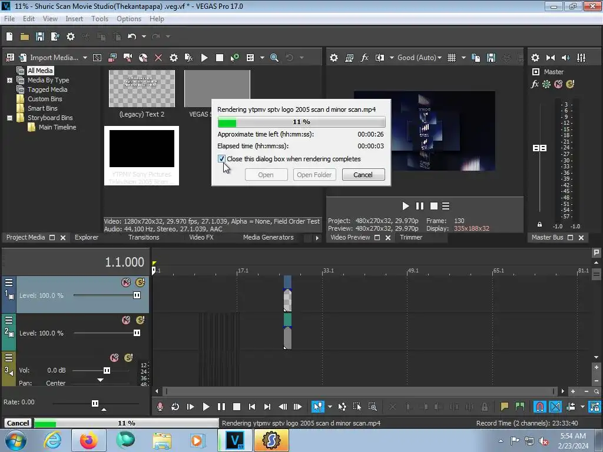The image size is (603, 452).
Task: Open the Import Media dropdown arrow
Action: 85,58
